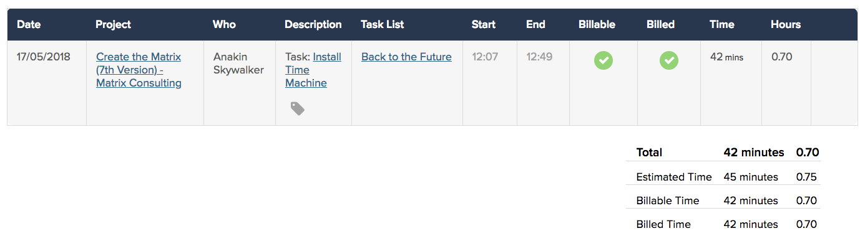Click Anakin Skywalker in the Who column
865x241 pixels.
coord(238,64)
